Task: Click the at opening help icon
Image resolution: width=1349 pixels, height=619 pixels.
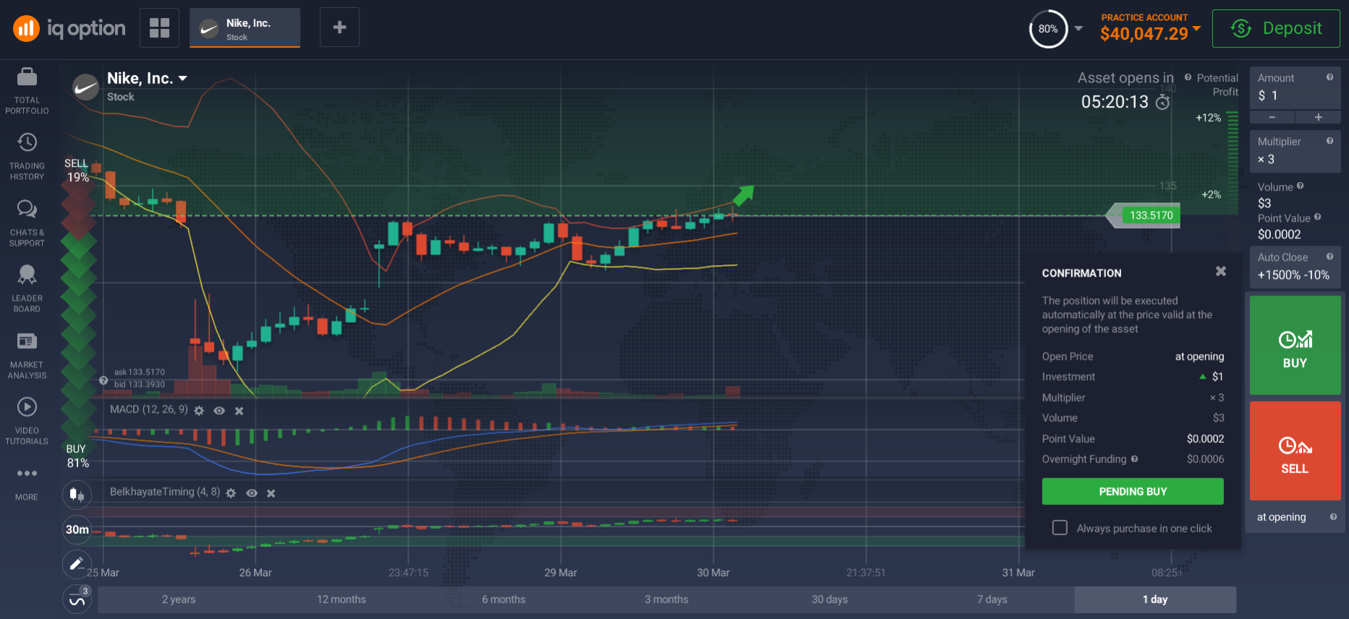Action: [x=1333, y=516]
